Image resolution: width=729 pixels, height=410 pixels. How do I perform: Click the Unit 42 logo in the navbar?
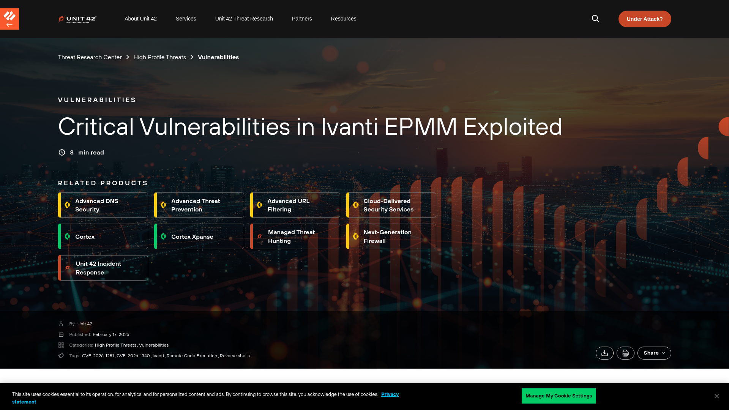tap(77, 19)
